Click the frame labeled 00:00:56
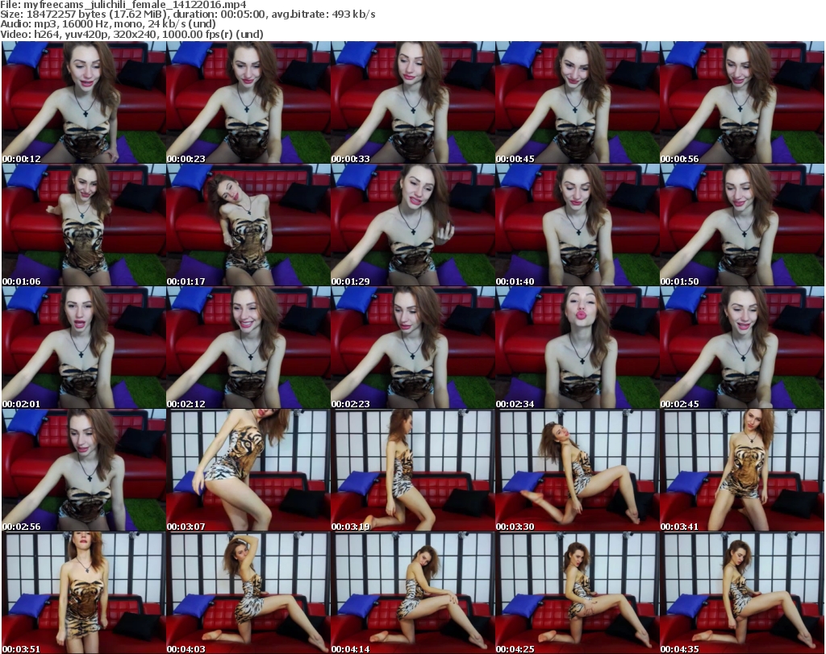 (x=742, y=102)
